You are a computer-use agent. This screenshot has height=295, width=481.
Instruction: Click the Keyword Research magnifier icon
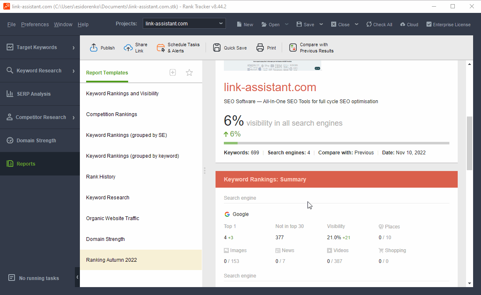(x=10, y=70)
